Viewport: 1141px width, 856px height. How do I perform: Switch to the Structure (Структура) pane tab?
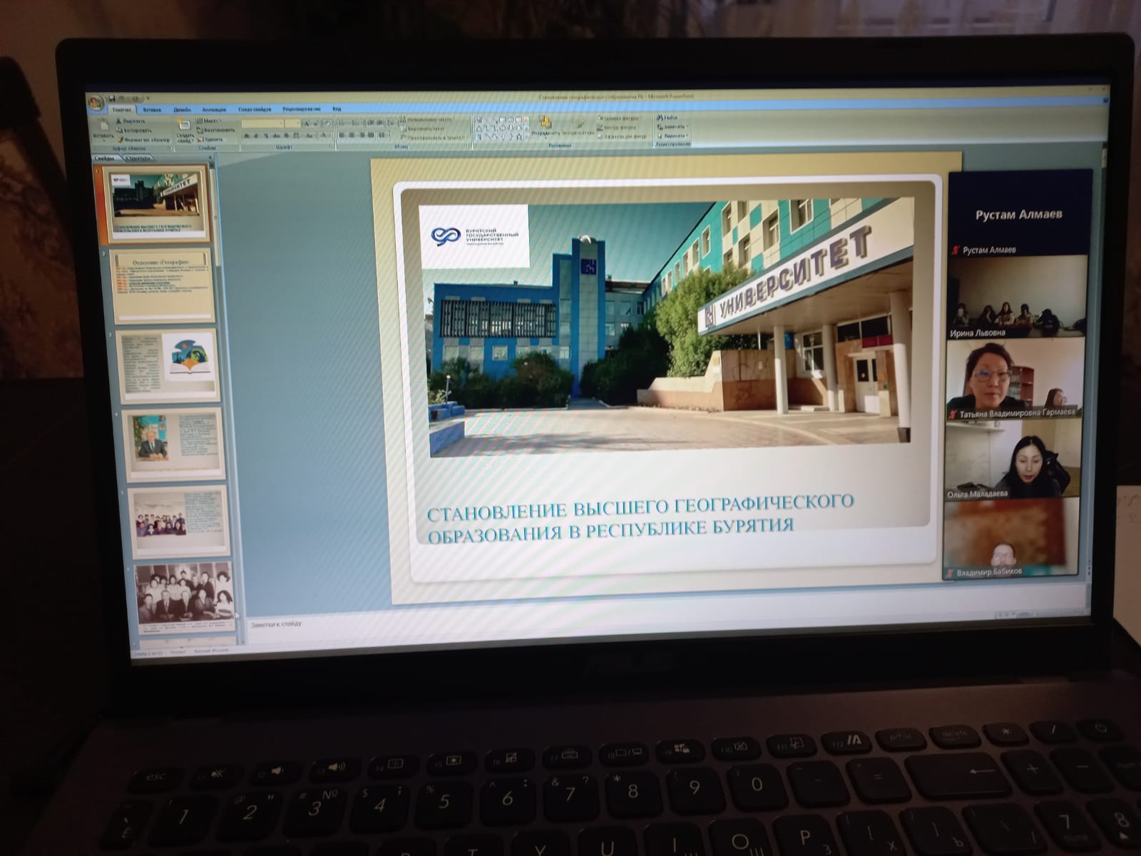[x=138, y=158]
